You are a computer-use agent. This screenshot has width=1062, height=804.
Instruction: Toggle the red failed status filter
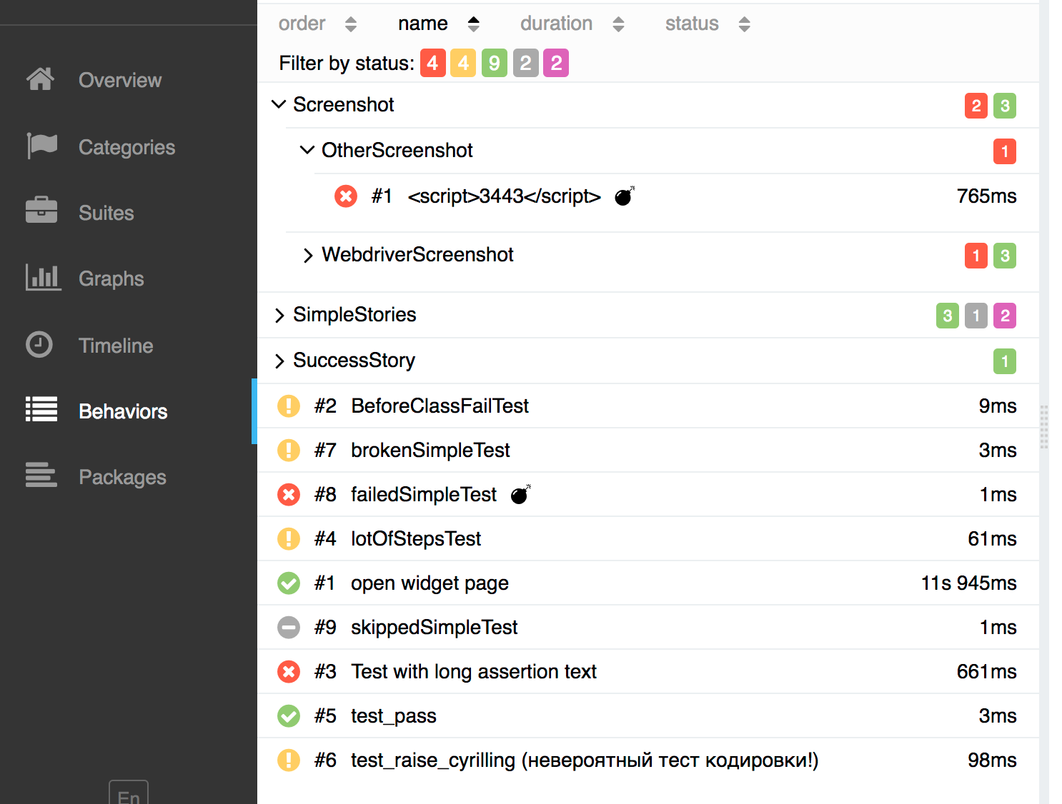click(x=432, y=63)
